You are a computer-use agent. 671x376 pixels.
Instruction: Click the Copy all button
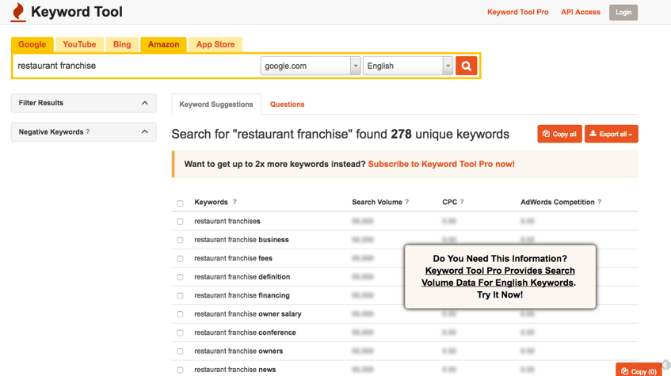coord(559,135)
